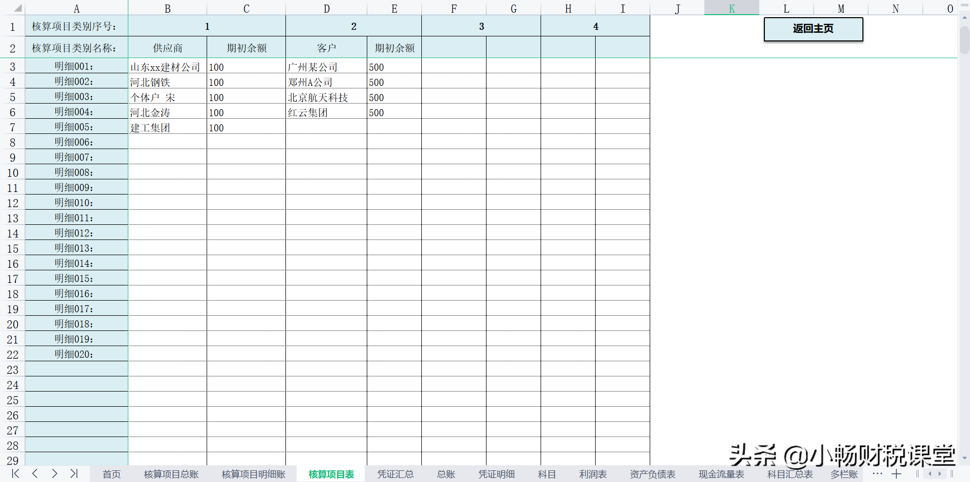The image size is (970, 482).
Task: Select column B header
Action: 167,8
